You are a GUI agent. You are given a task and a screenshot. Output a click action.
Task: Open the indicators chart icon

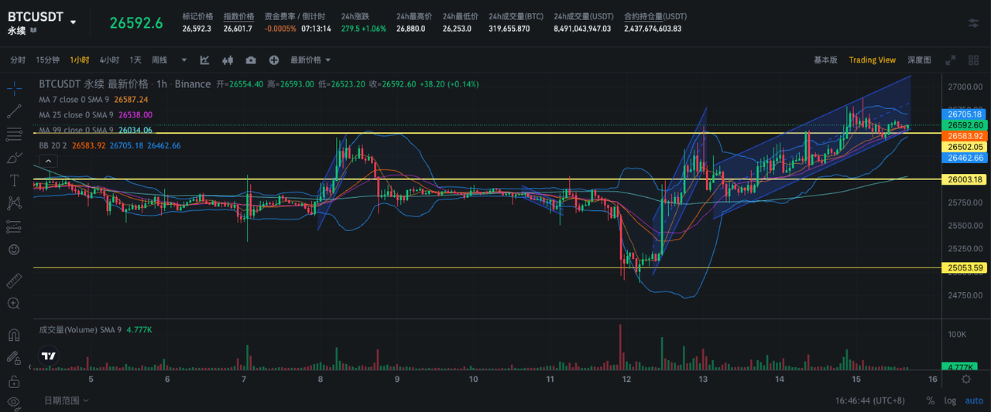point(205,60)
